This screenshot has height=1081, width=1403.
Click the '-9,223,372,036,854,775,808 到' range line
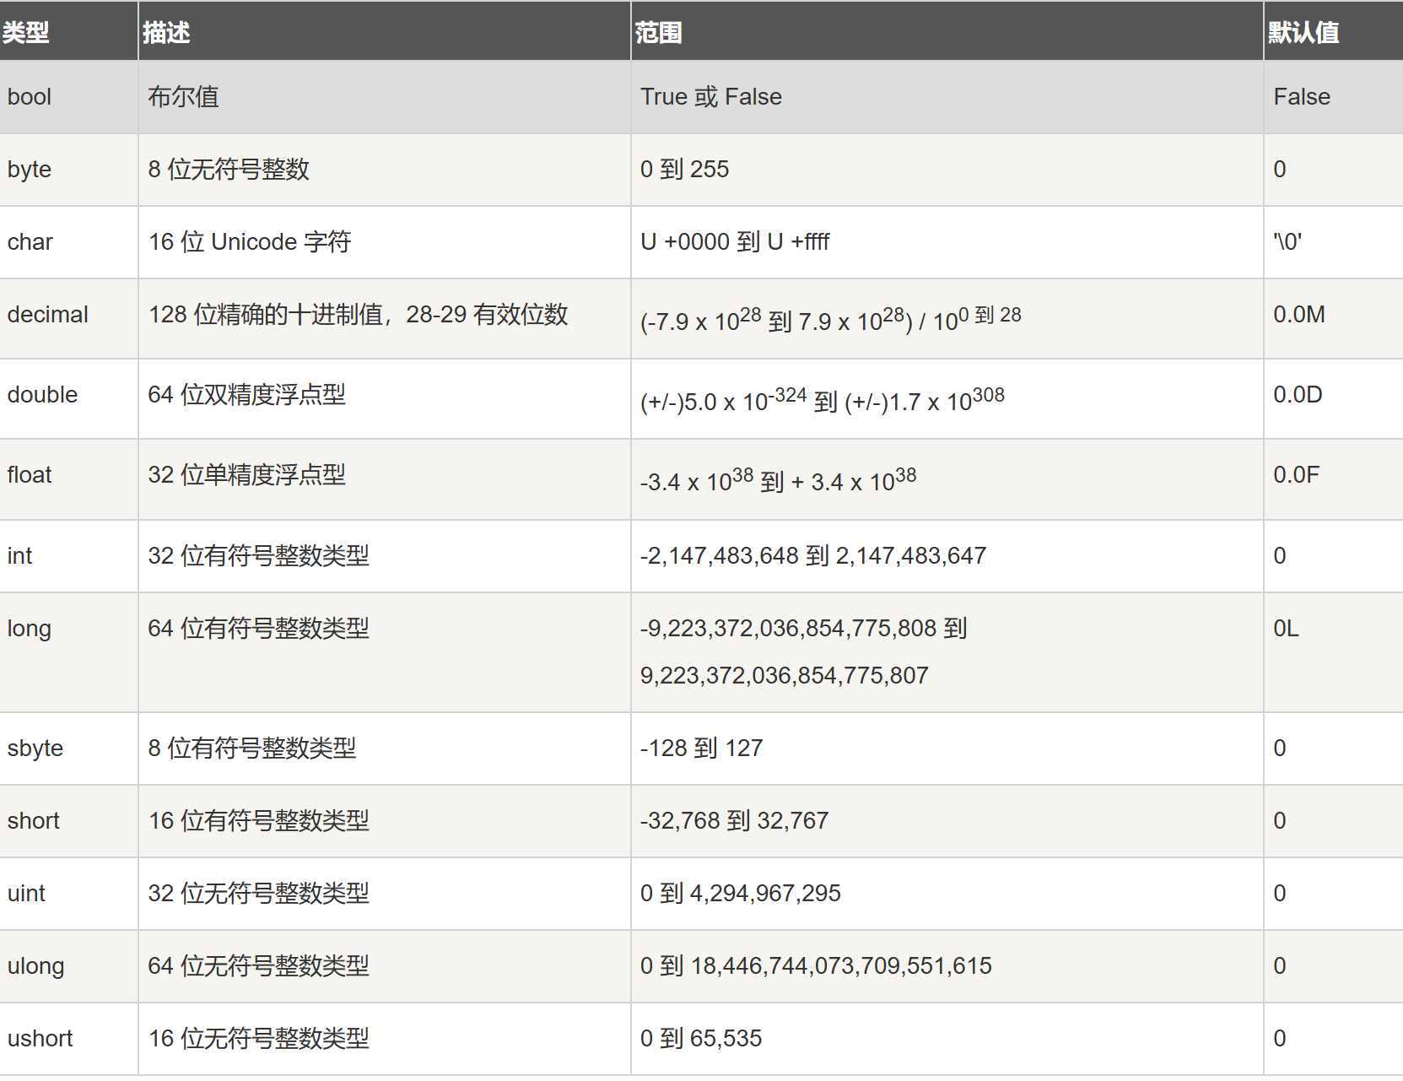coord(804,629)
